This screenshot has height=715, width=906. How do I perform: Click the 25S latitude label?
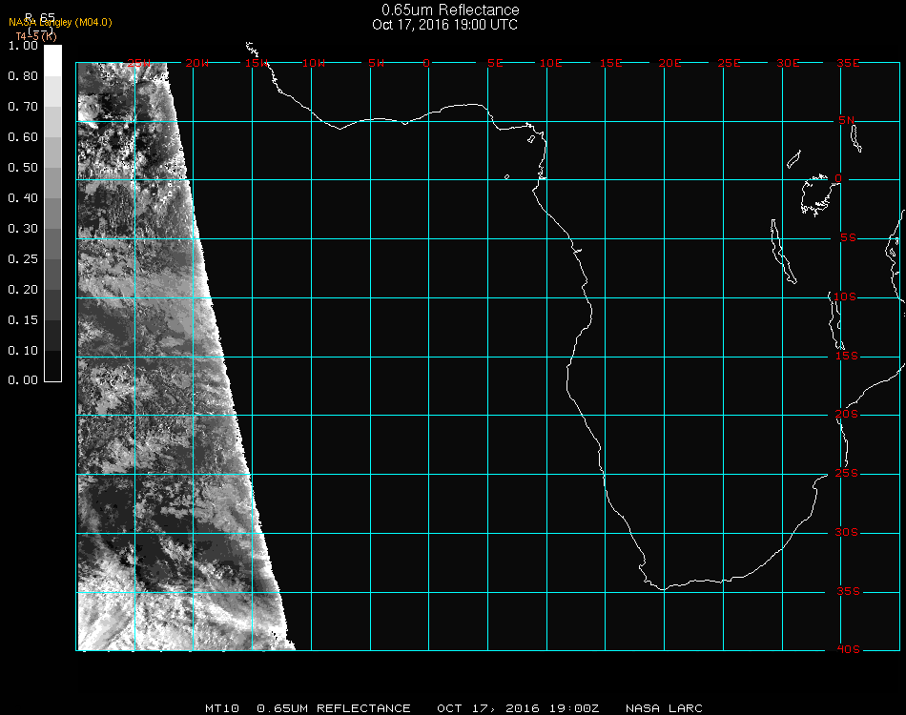click(847, 474)
